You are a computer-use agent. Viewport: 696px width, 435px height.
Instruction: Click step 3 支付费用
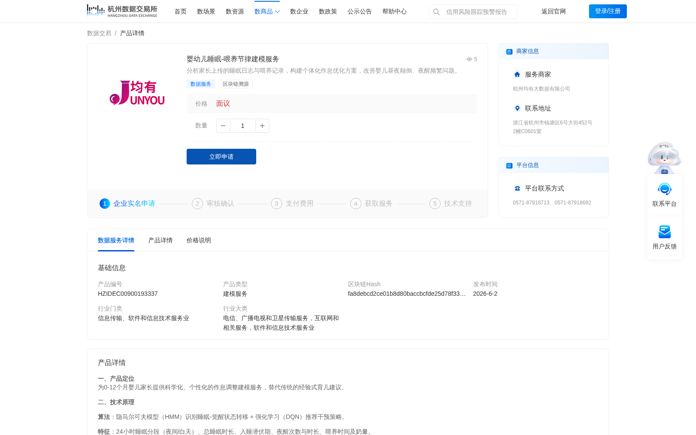[x=292, y=204]
